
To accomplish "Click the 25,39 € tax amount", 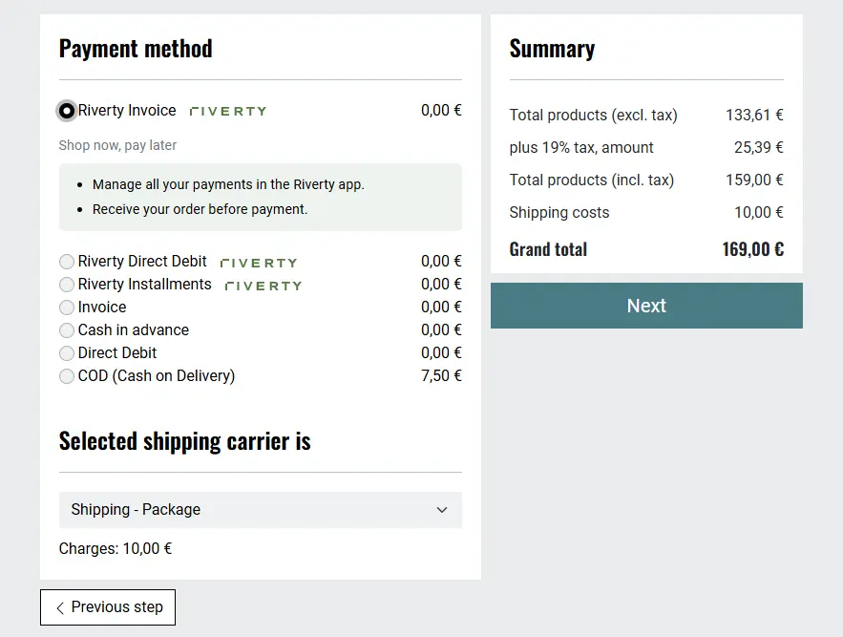I will tap(759, 147).
